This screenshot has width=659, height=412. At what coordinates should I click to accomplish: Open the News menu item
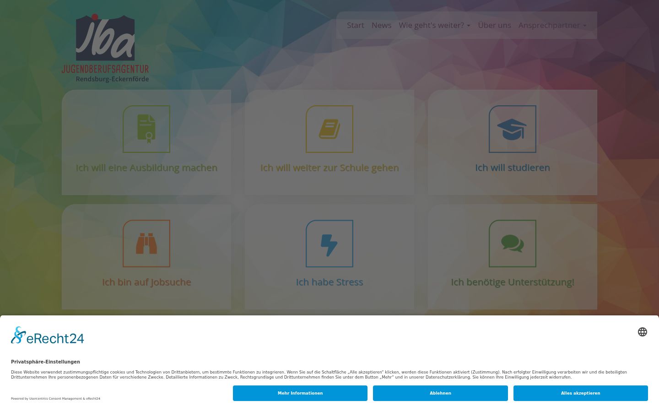[381, 25]
